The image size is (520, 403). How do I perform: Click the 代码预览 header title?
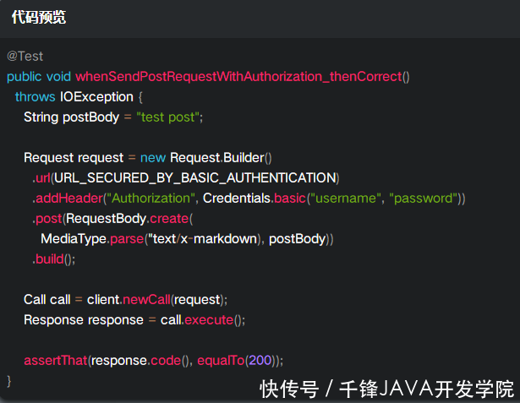coord(39,17)
